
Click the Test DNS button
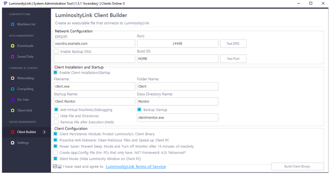[233, 44]
